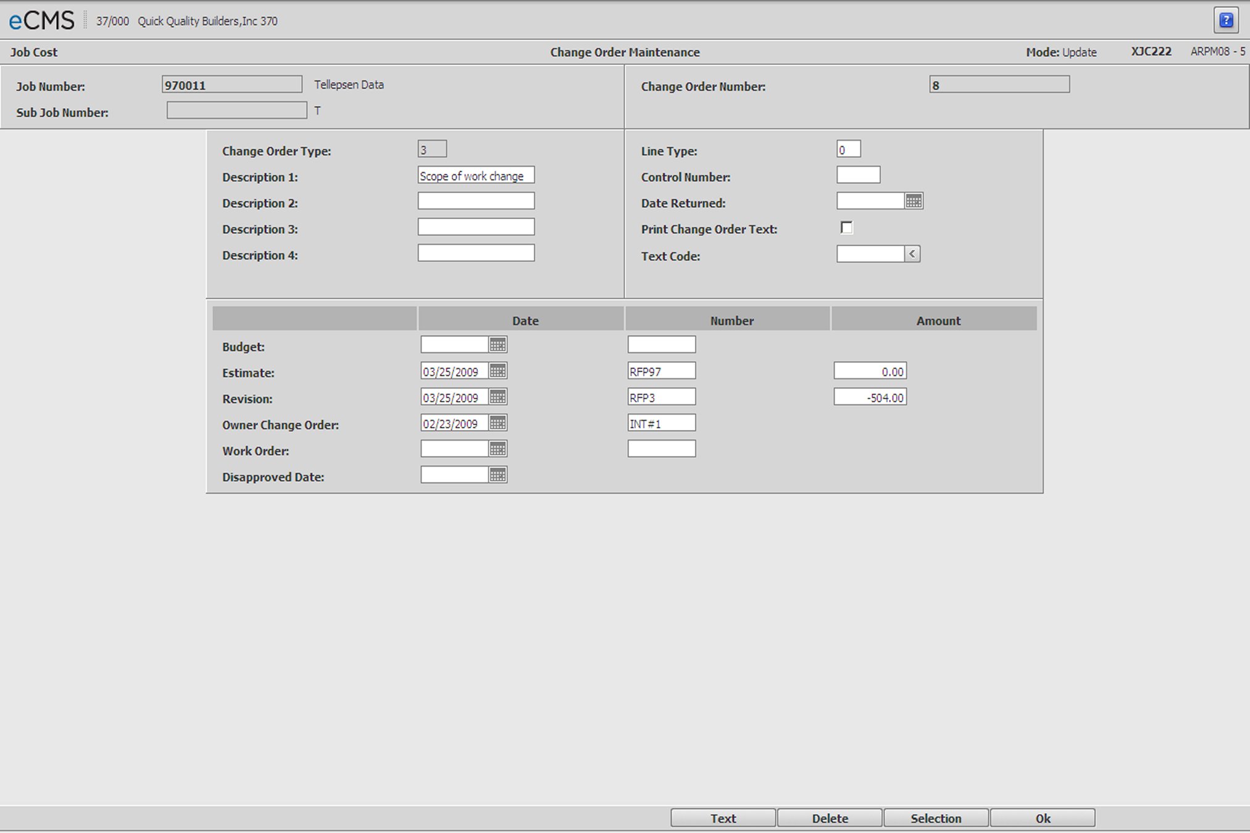Screen dimensions: 1250x833
Task: Click the Text button
Action: [723, 818]
